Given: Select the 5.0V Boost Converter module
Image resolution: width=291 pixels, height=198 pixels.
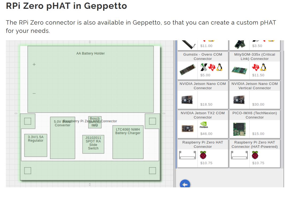Looking at the screenshot, I should tap(62, 138).
